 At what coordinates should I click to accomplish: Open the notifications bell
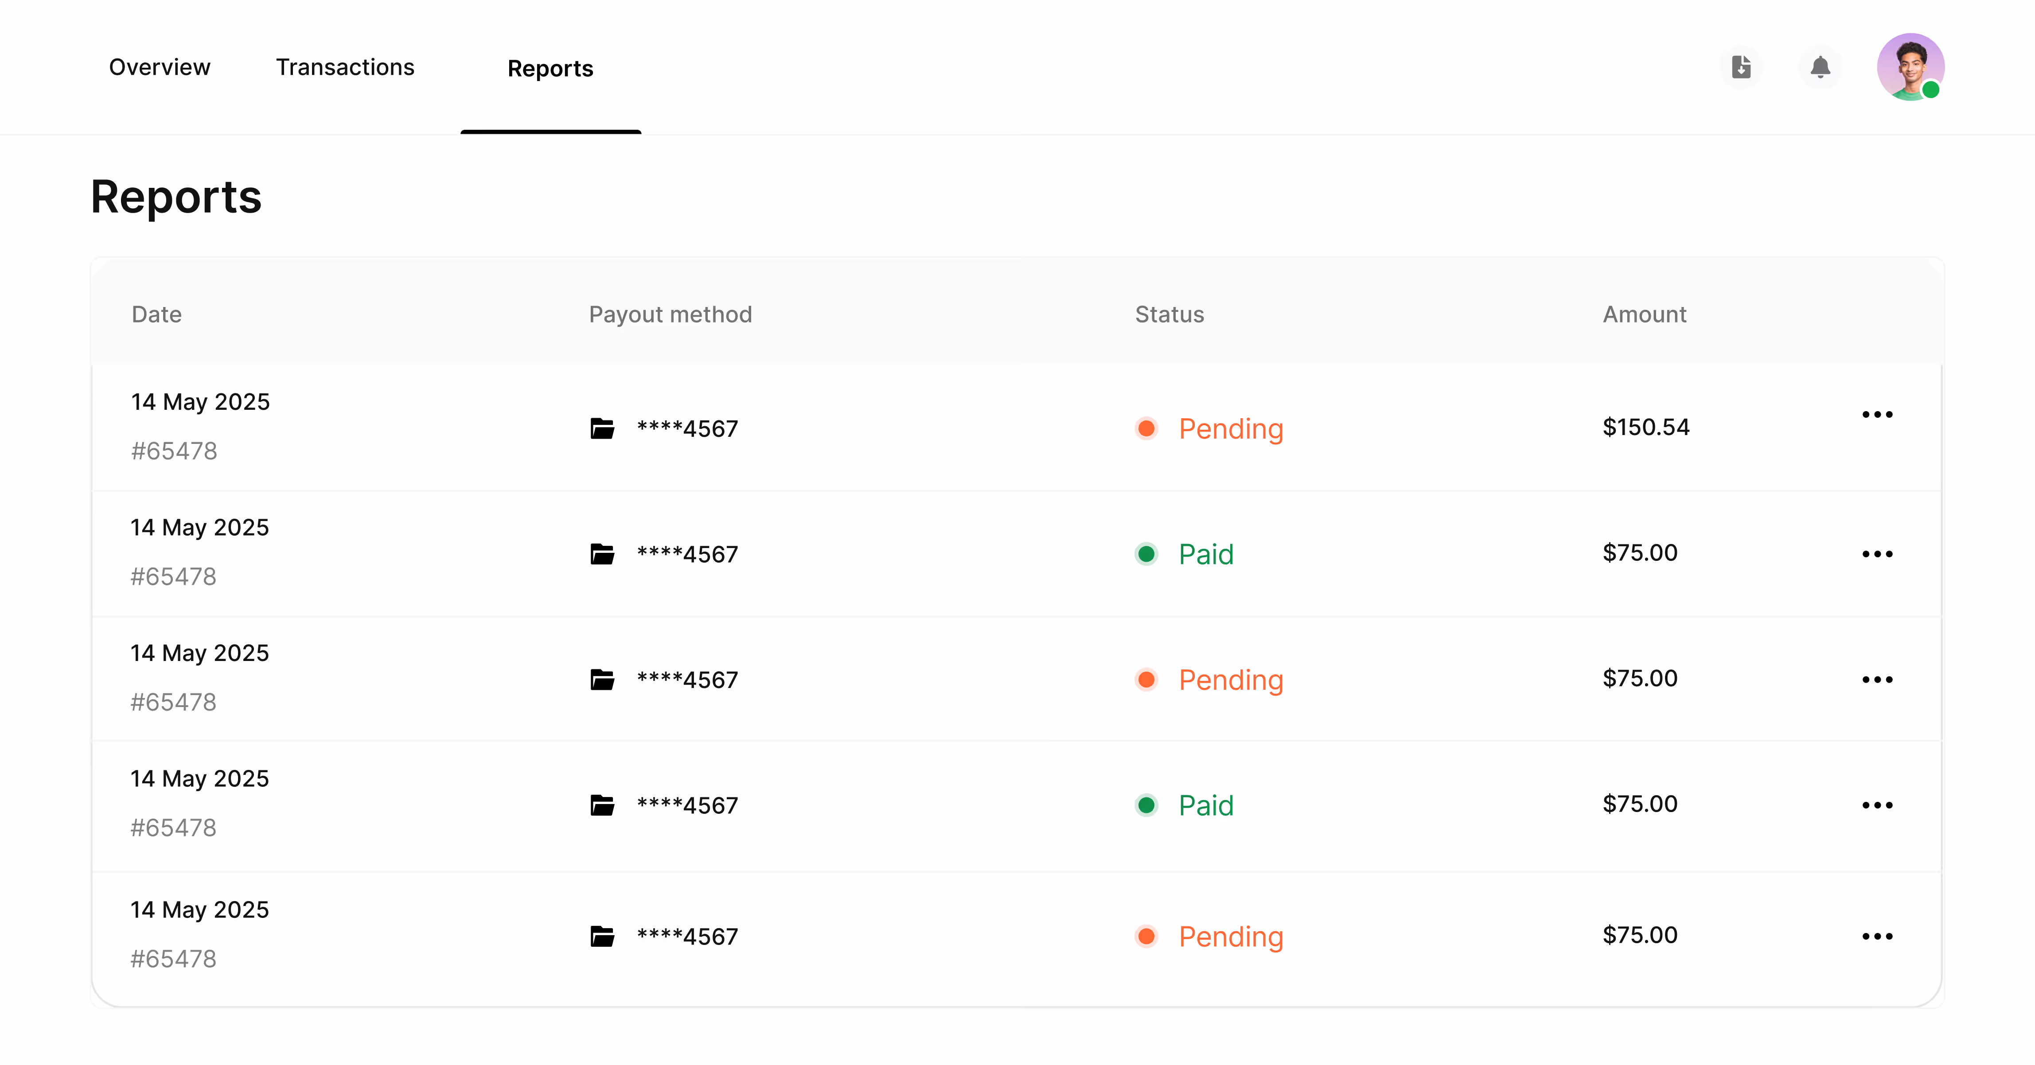click(x=1820, y=67)
